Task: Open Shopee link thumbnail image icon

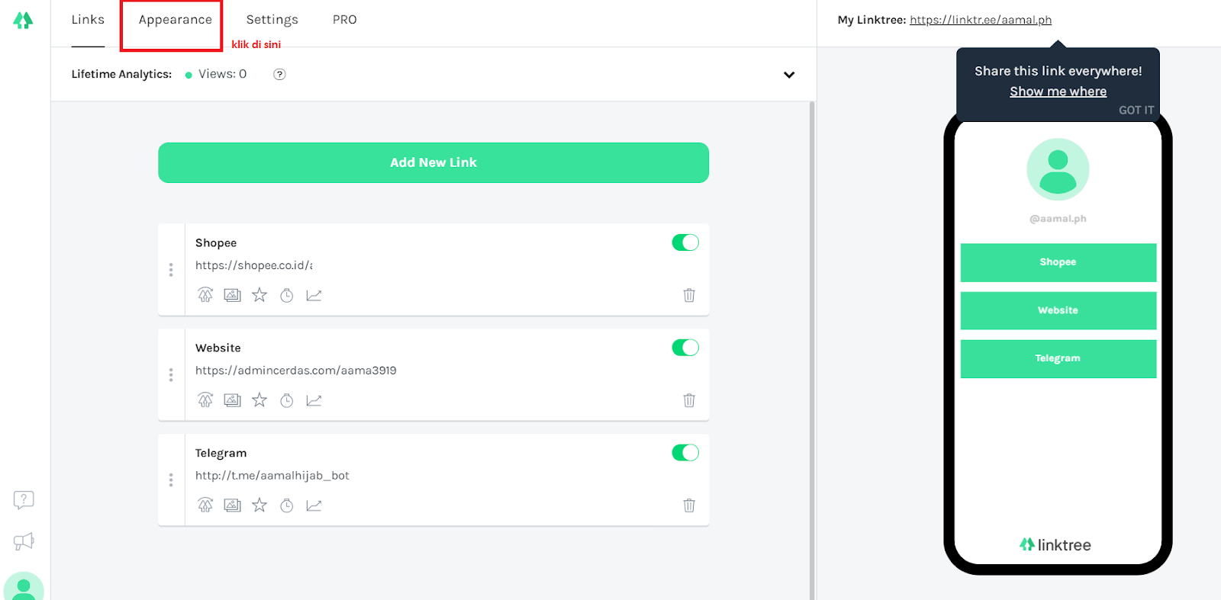Action: click(x=232, y=295)
